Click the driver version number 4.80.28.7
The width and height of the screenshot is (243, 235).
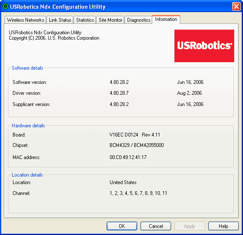click(119, 93)
